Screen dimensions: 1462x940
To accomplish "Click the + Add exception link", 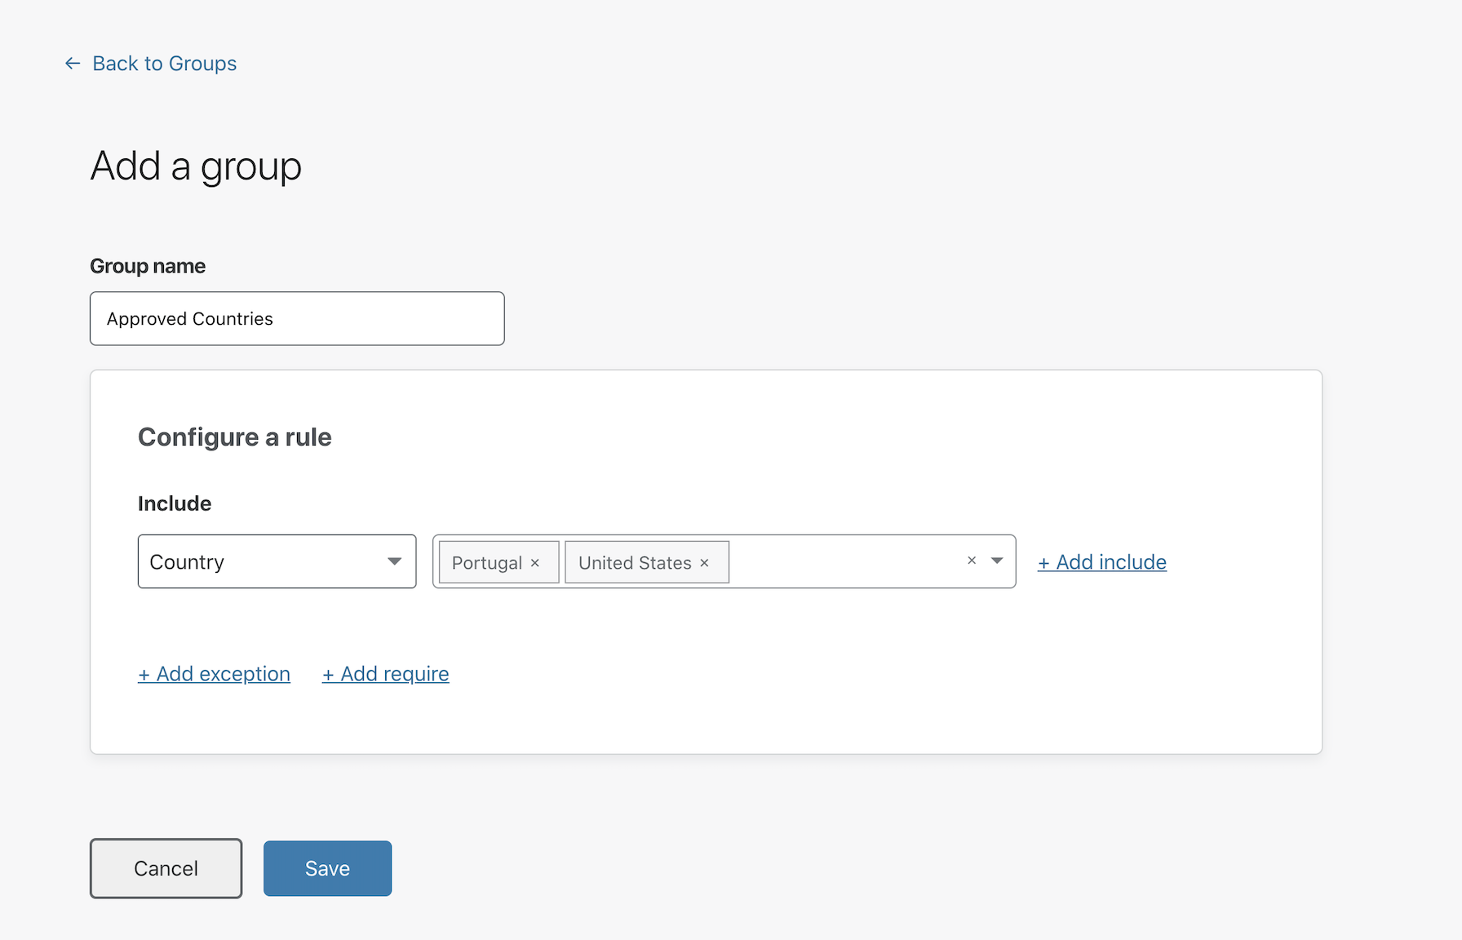I will point(214,674).
